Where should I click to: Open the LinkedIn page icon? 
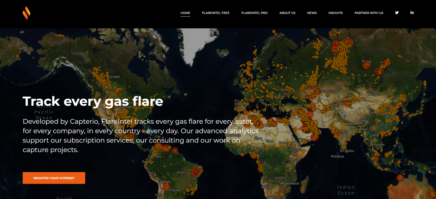(412, 13)
